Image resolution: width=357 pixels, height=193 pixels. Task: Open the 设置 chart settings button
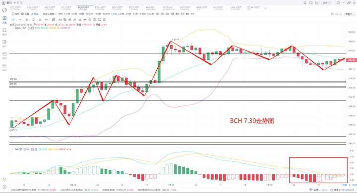click(25, 14)
